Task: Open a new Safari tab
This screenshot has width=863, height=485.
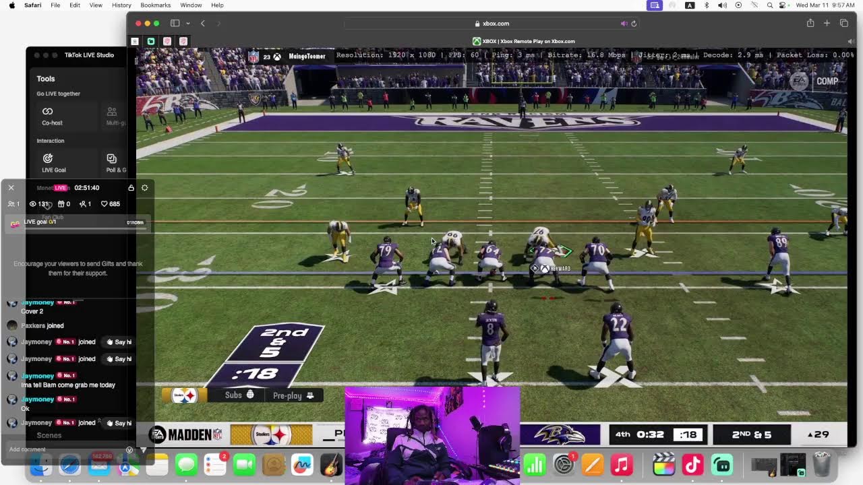Action: (x=827, y=24)
